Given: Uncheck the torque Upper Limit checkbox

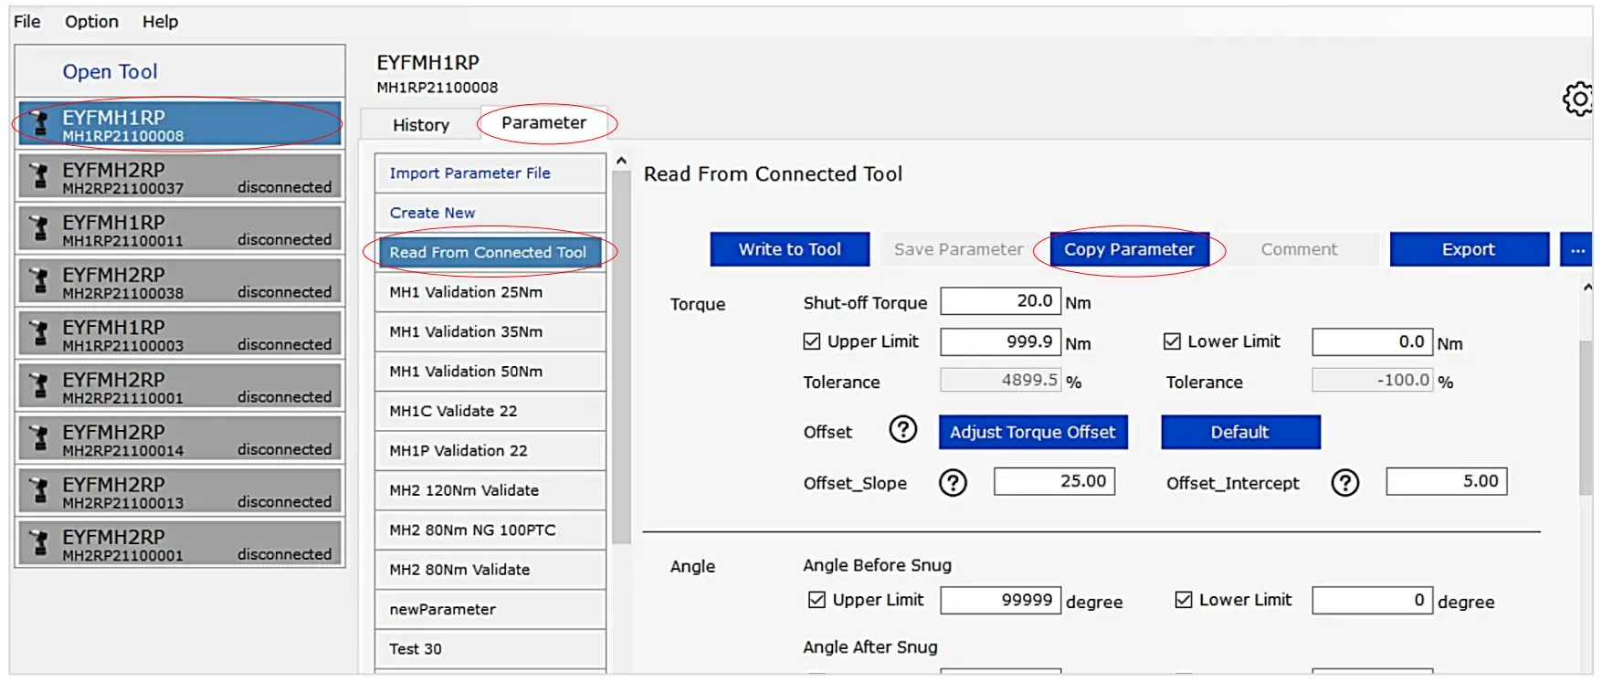Looking at the screenshot, I should click(x=811, y=341).
